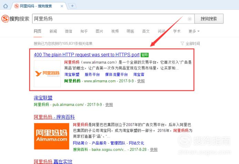Open the 网站文化 baike section link
The width and height of the screenshot is (239, 164).
point(136,143)
